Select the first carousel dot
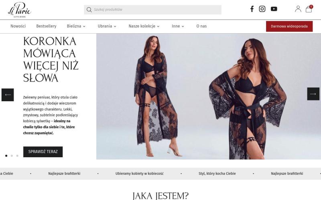This screenshot has height=200, width=321. pos(6,156)
